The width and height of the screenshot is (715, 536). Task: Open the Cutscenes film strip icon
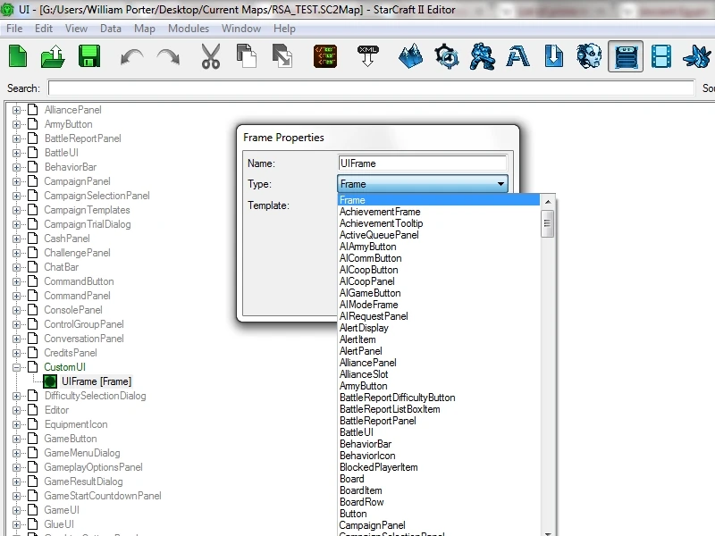[661, 56]
